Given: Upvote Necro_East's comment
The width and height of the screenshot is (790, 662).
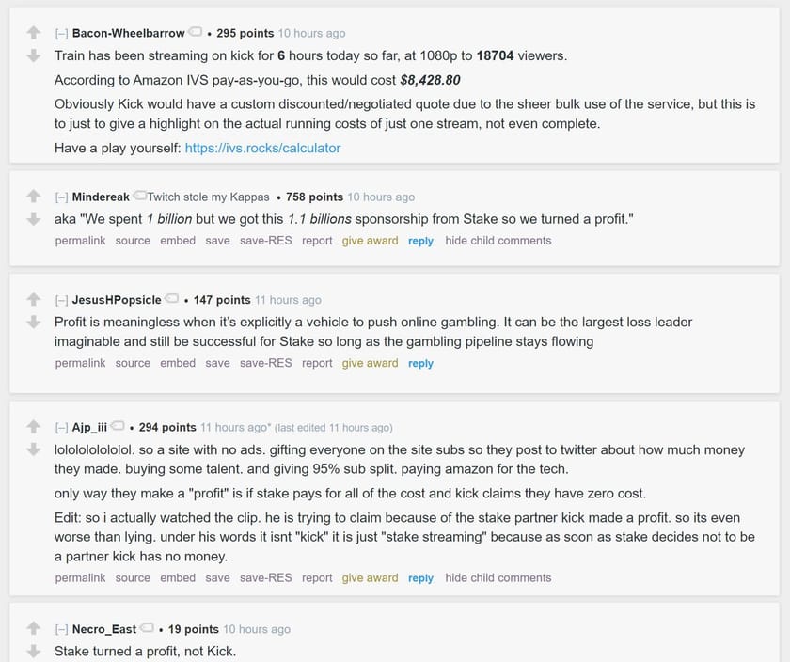Looking at the screenshot, I should click(x=34, y=628).
